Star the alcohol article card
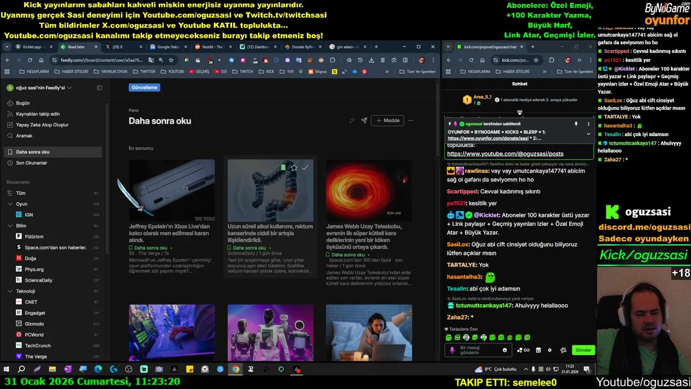This screenshot has width=691, height=389. coord(294,167)
